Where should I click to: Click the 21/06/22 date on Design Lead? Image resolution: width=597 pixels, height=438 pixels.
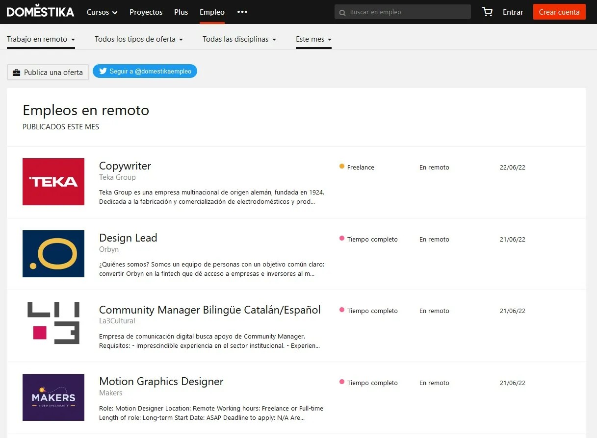[513, 239]
